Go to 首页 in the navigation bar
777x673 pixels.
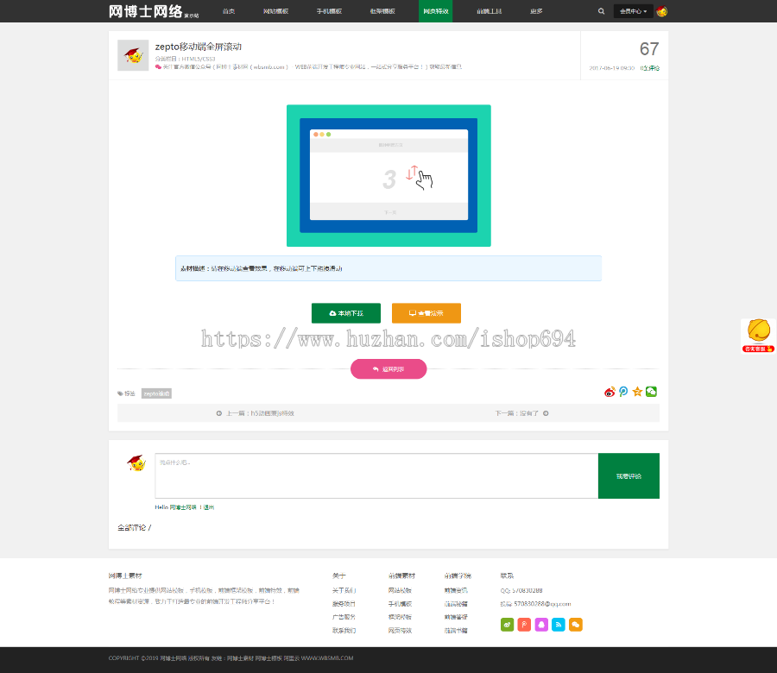228,11
